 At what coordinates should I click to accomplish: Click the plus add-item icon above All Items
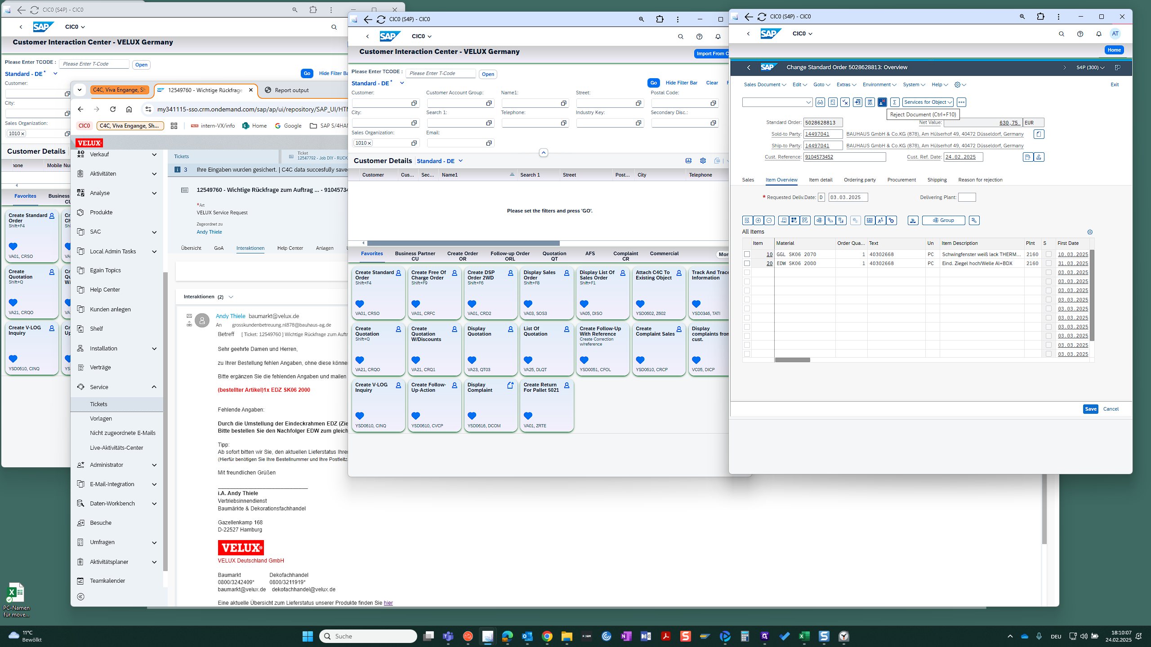(x=758, y=220)
